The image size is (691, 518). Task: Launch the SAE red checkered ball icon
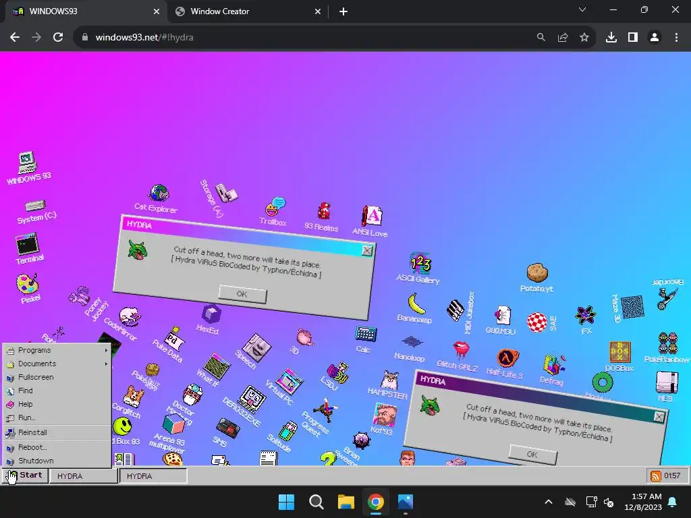[537, 322]
